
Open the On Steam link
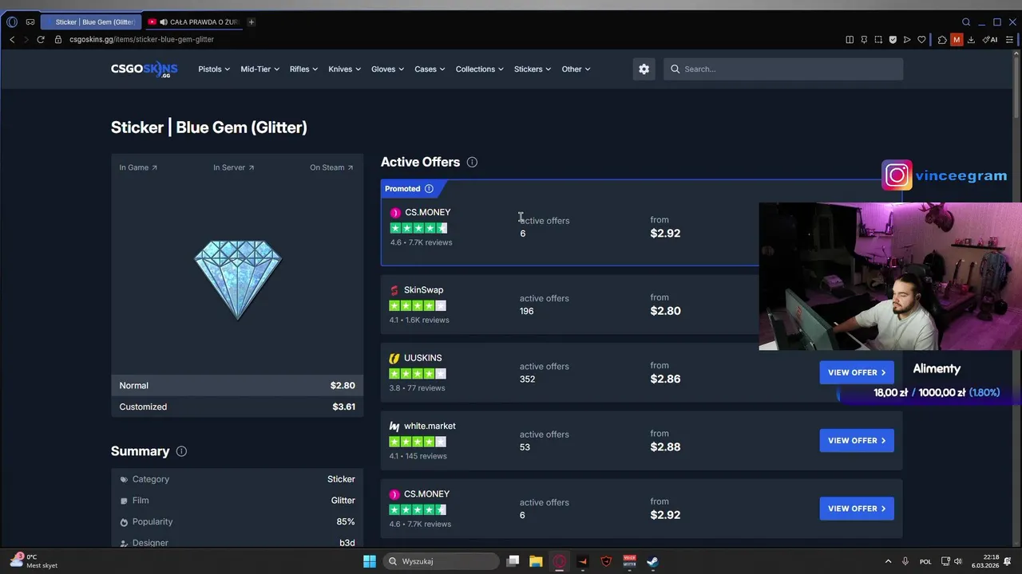click(x=331, y=167)
